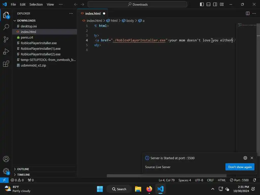Click the Downloads command center search box
The image size is (260, 195).
(x=137, y=5)
